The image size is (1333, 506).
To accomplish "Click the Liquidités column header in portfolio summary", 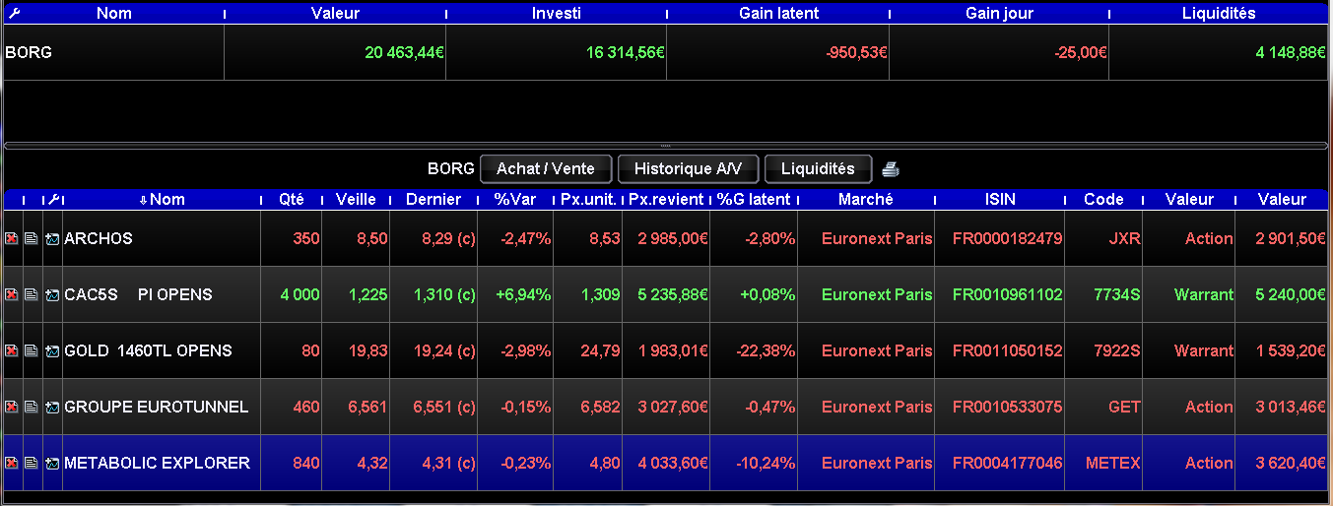I will (1219, 14).
